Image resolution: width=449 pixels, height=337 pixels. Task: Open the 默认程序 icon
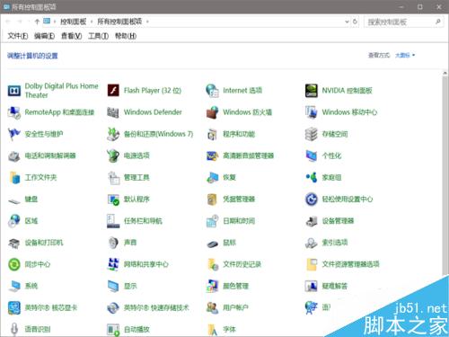coord(113,200)
